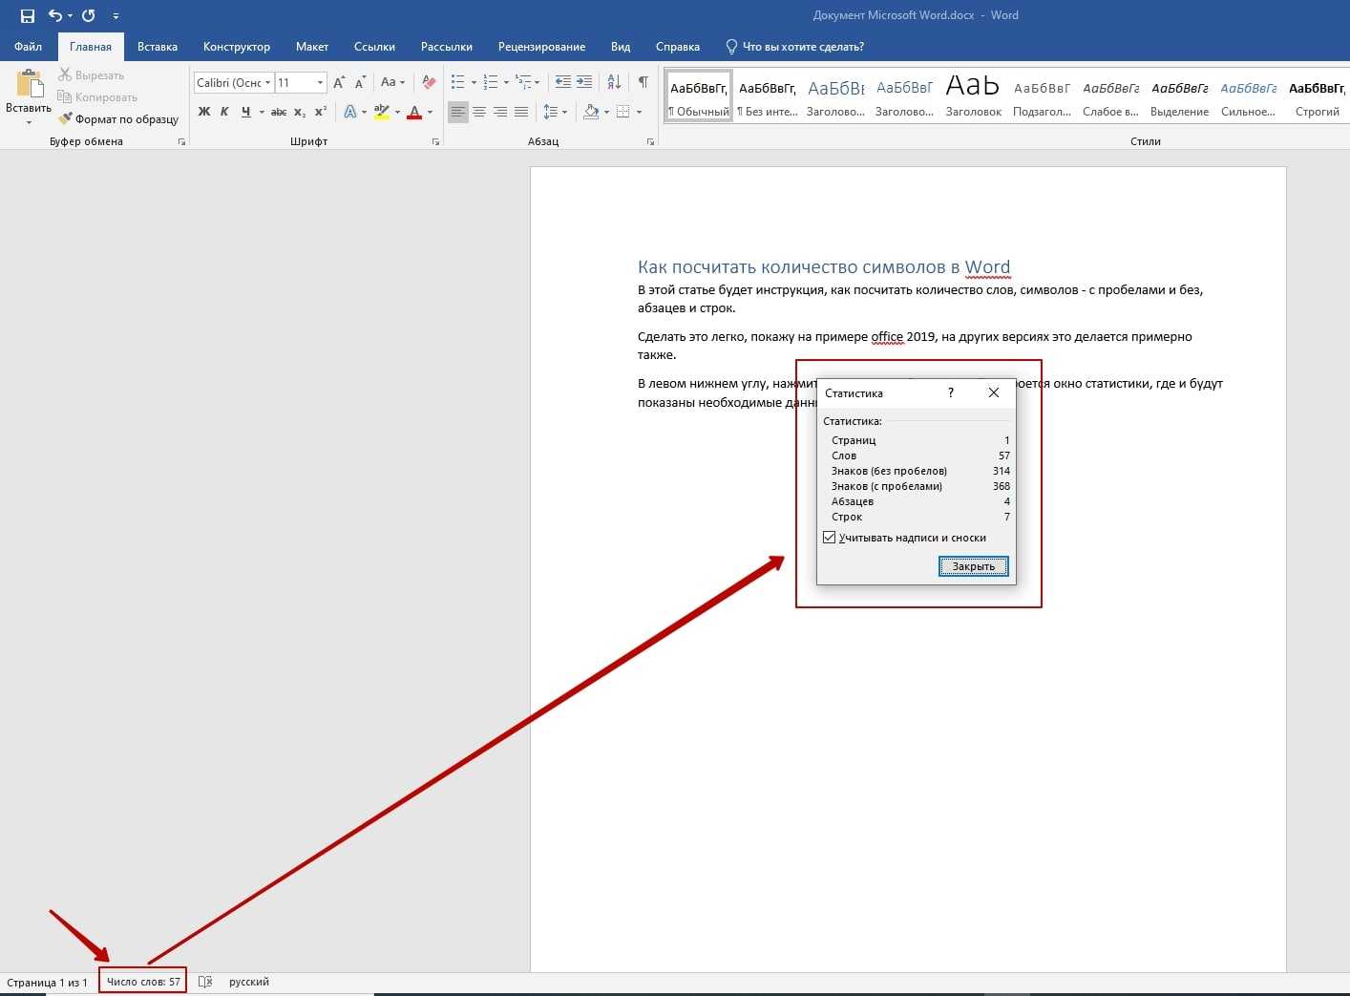1350x996 pixels.
Task: Click the Закрыть button in Статистика dialog
Action: pos(974,566)
